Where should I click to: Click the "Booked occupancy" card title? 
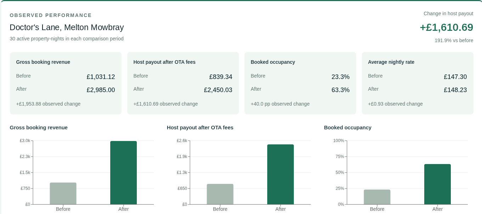tap(273, 62)
